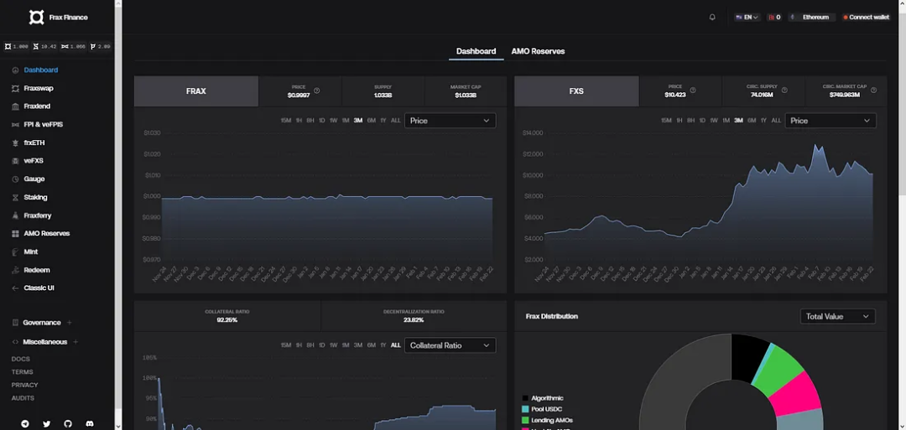Click the Lending AMOs legend color swatch
Image resolution: width=906 pixels, height=430 pixels.
525,420
